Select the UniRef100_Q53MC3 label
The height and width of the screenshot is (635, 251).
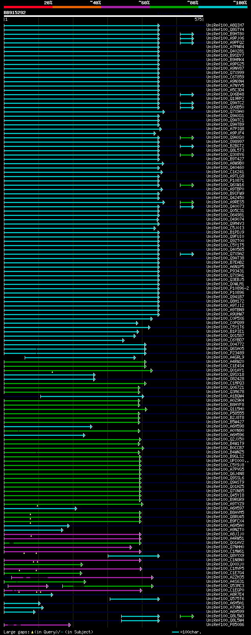[225, 586]
